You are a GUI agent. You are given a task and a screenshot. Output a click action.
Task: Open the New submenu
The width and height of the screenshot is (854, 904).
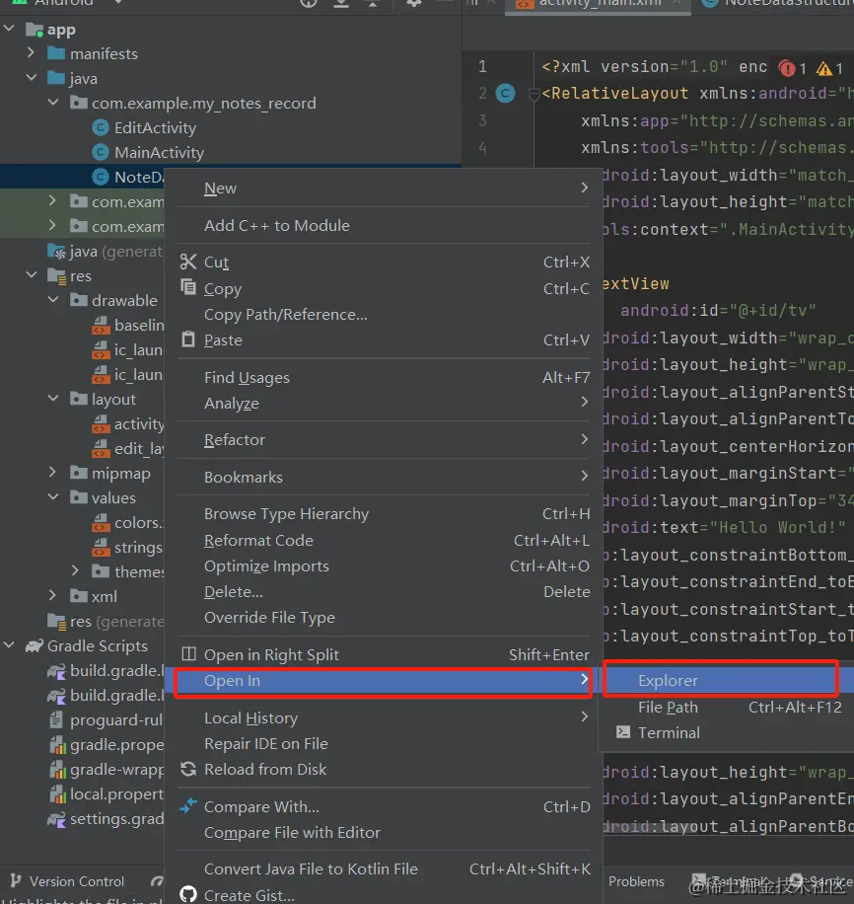tap(384, 188)
